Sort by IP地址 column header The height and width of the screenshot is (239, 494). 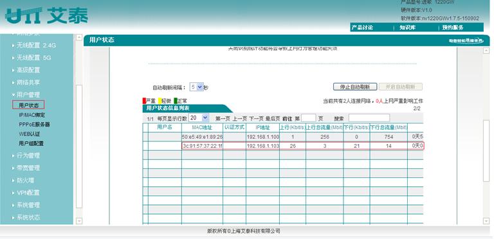click(x=262, y=128)
